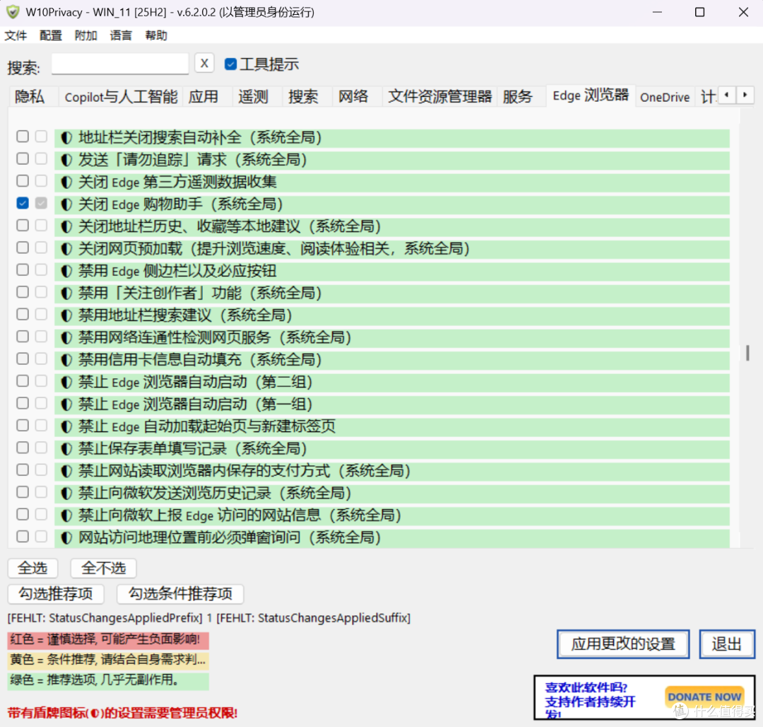Click shield icon beside 关闭网页预加载

(x=66, y=250)
